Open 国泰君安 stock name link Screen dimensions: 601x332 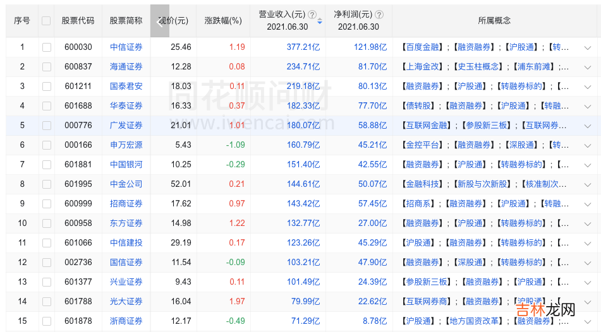126,86
